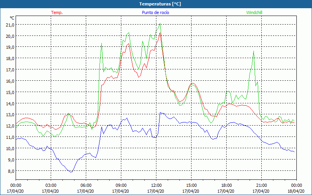Click the 21:00 time axis label

pos(261,186)
